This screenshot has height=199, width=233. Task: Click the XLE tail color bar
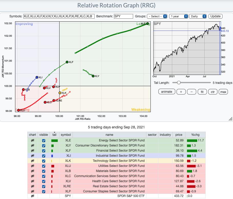tap(54, 141)
